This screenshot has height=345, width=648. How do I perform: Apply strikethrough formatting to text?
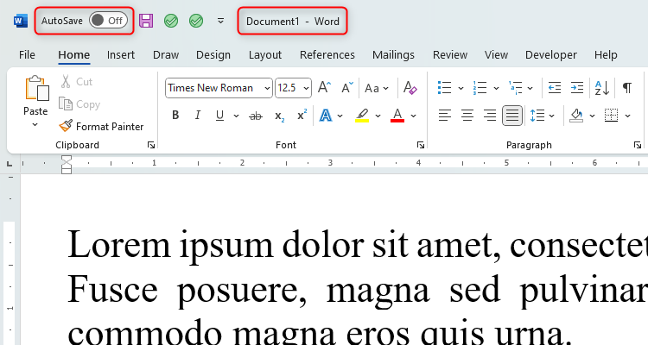[x=255, y=116]
